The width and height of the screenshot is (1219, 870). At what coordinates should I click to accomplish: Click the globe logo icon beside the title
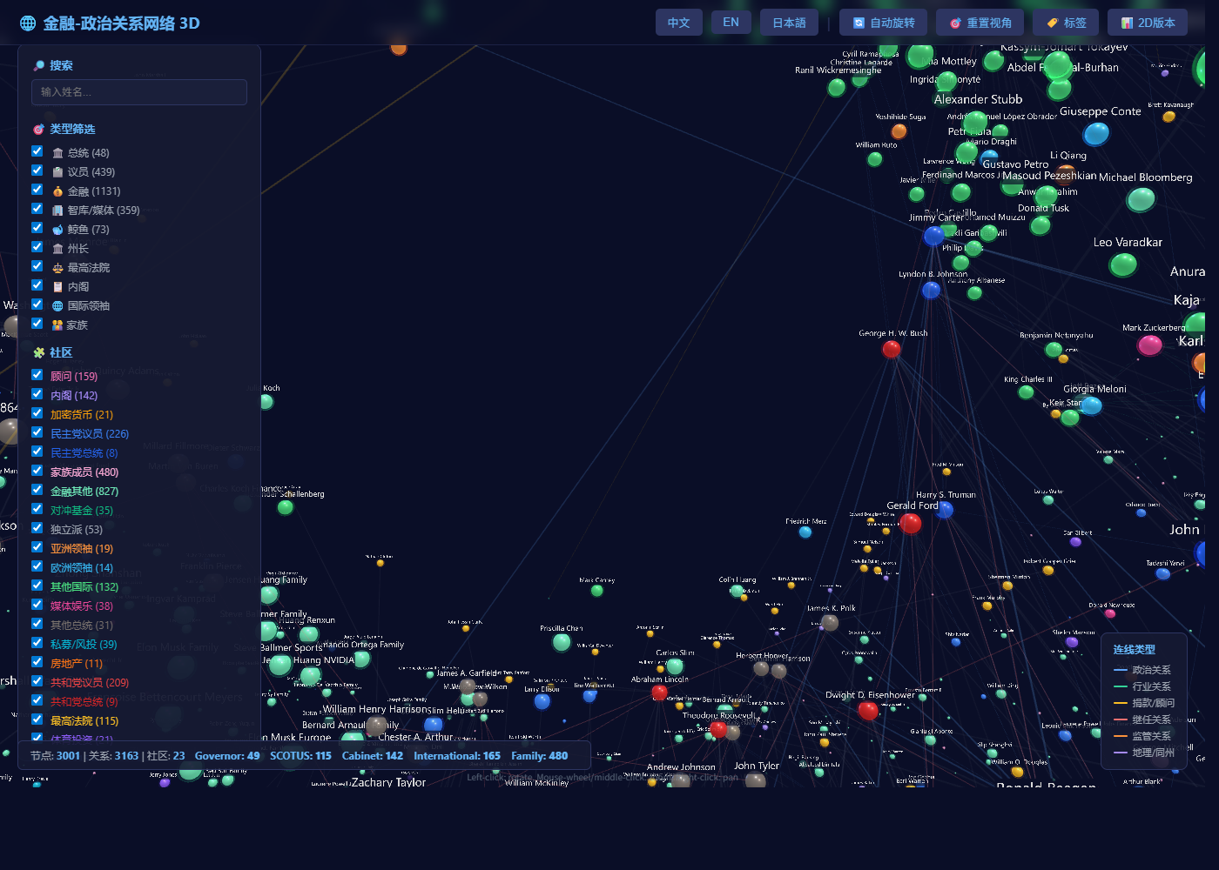[28, 23]
